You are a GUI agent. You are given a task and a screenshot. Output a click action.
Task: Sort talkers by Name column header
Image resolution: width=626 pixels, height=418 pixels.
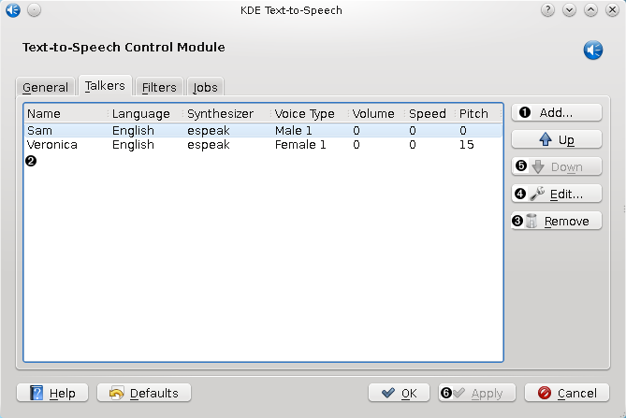pos(66,113)
